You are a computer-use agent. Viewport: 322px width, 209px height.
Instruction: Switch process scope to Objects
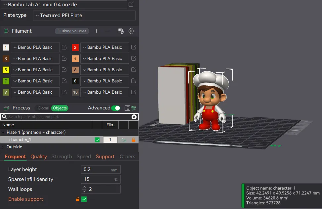60,108
